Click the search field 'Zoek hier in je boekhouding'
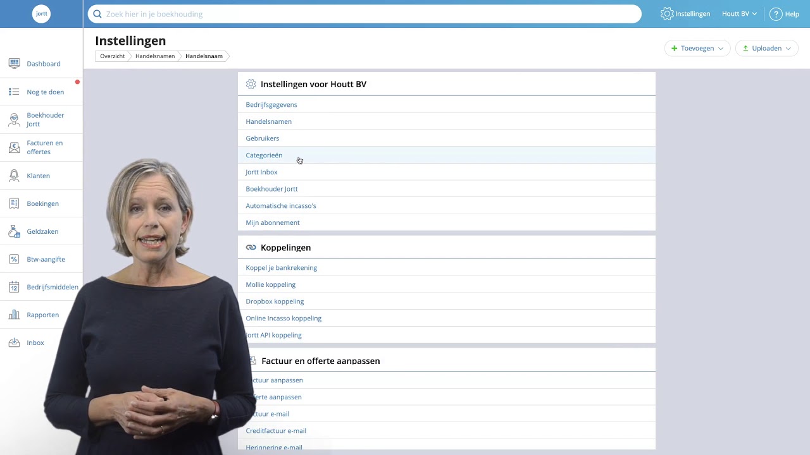Screen dimensions: 810x455 pos(364,14)
